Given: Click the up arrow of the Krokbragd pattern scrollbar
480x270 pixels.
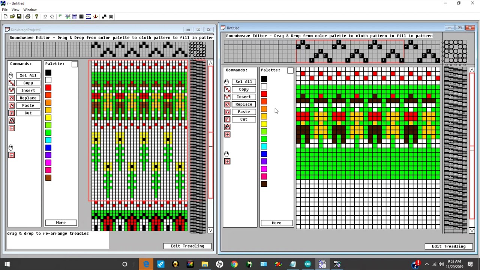Looking at the screenshot, I should [210, 63].
